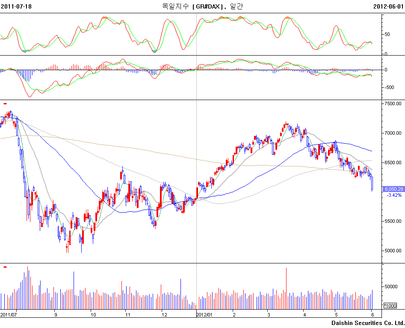Click the 50 label on the stochastic axis
Screen dimensions: 405x328
point(387,34)
